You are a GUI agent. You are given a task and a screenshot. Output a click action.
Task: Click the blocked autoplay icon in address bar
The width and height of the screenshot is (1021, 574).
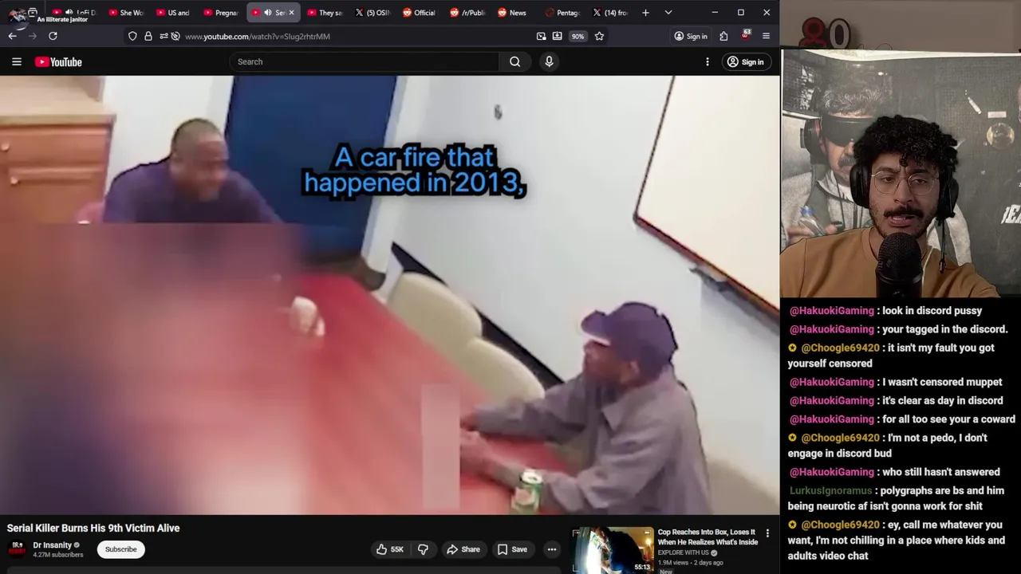175,36
